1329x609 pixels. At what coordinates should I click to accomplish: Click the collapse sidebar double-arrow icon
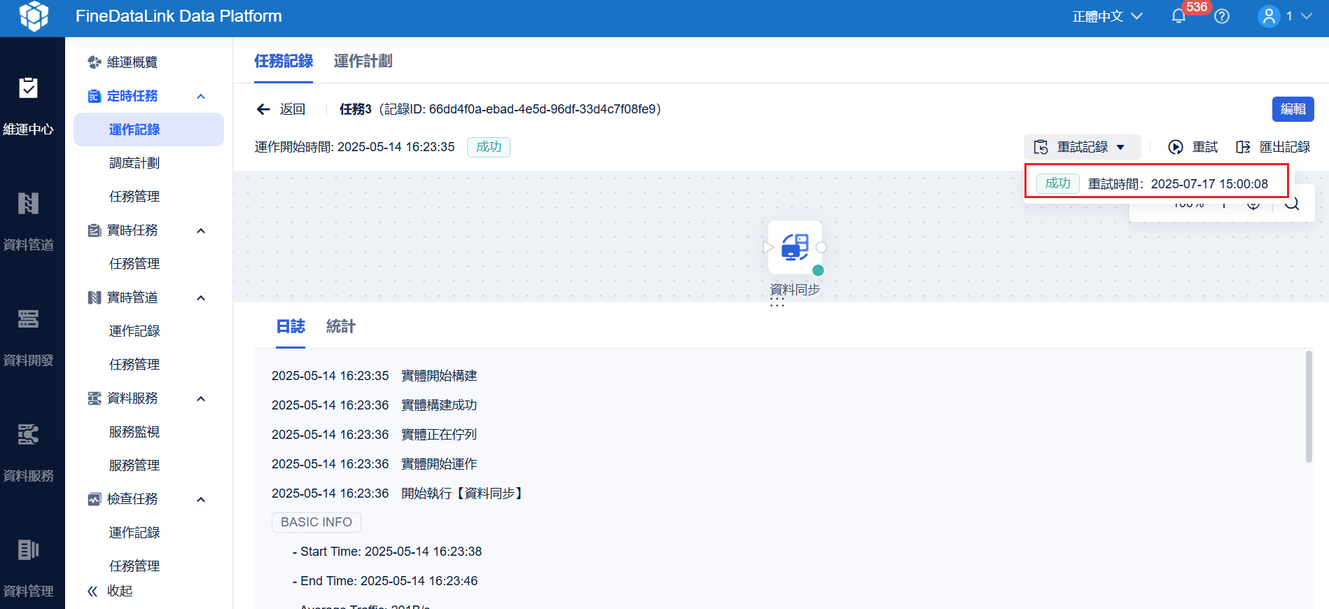(92, 591)
